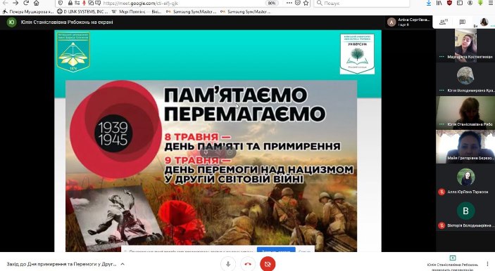Expand meeting details chevron beside meeting title
495x271 pixels.
123,264
